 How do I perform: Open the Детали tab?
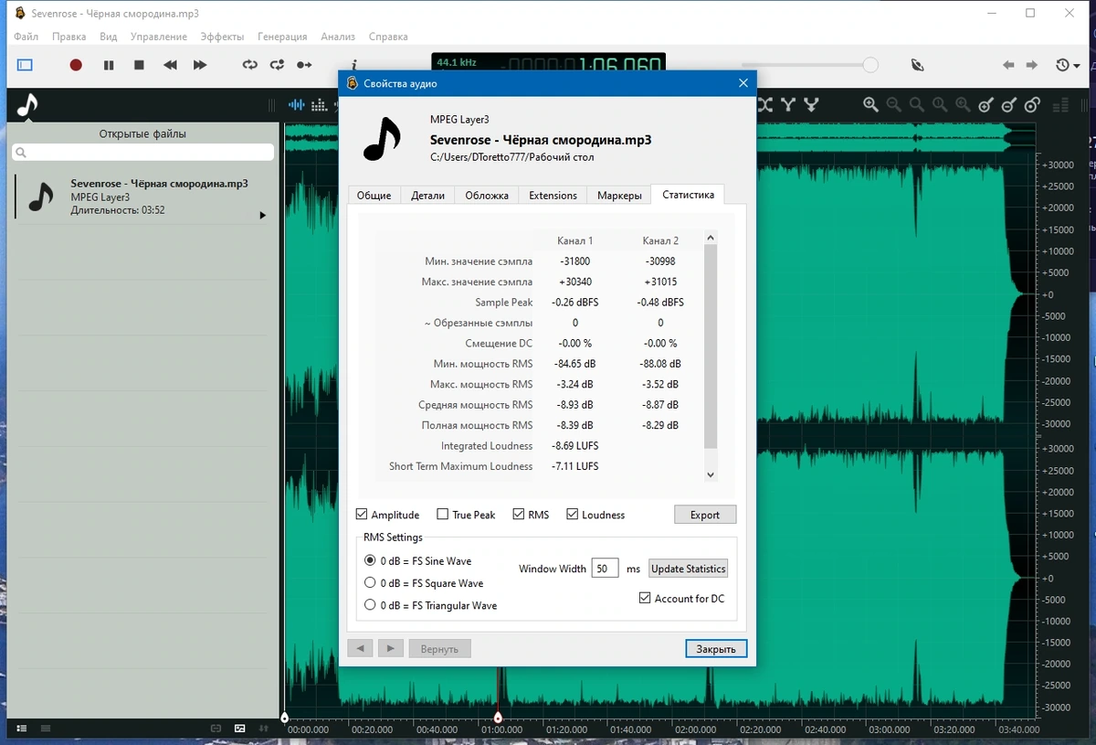427,195
